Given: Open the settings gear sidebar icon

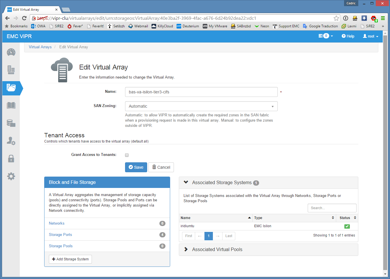Looking at the screenshot, I should tap(11, 176).
